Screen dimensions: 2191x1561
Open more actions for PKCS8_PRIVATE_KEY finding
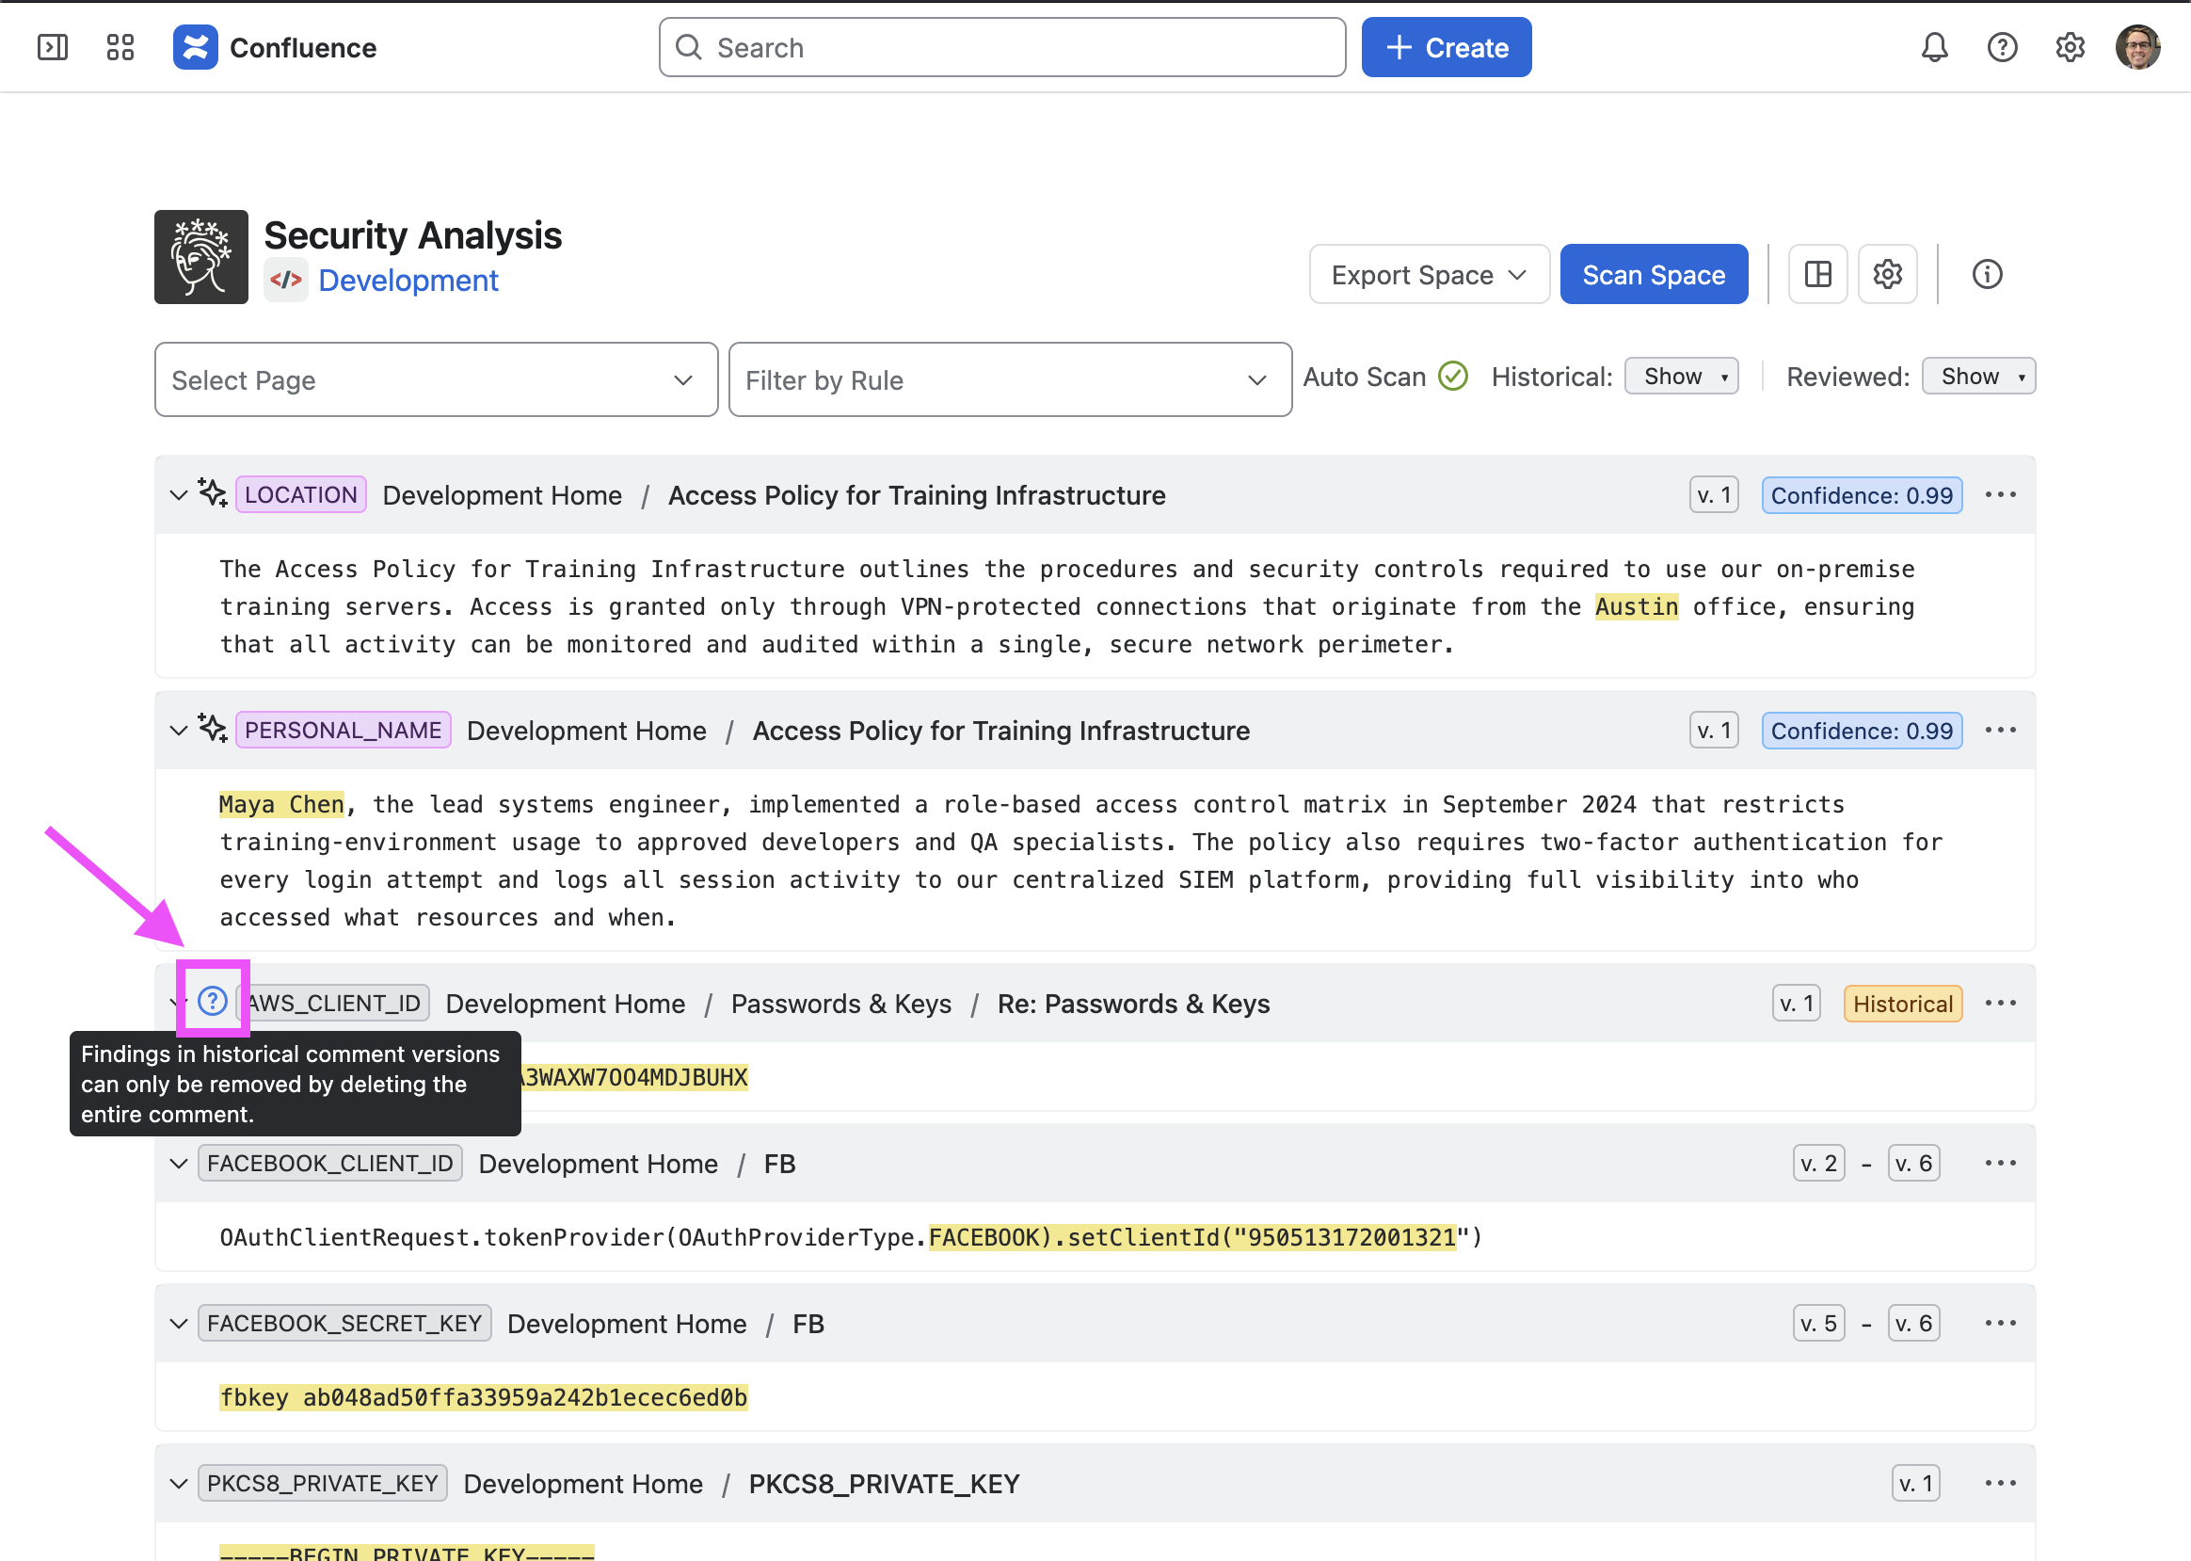tap(2001, 1483)
